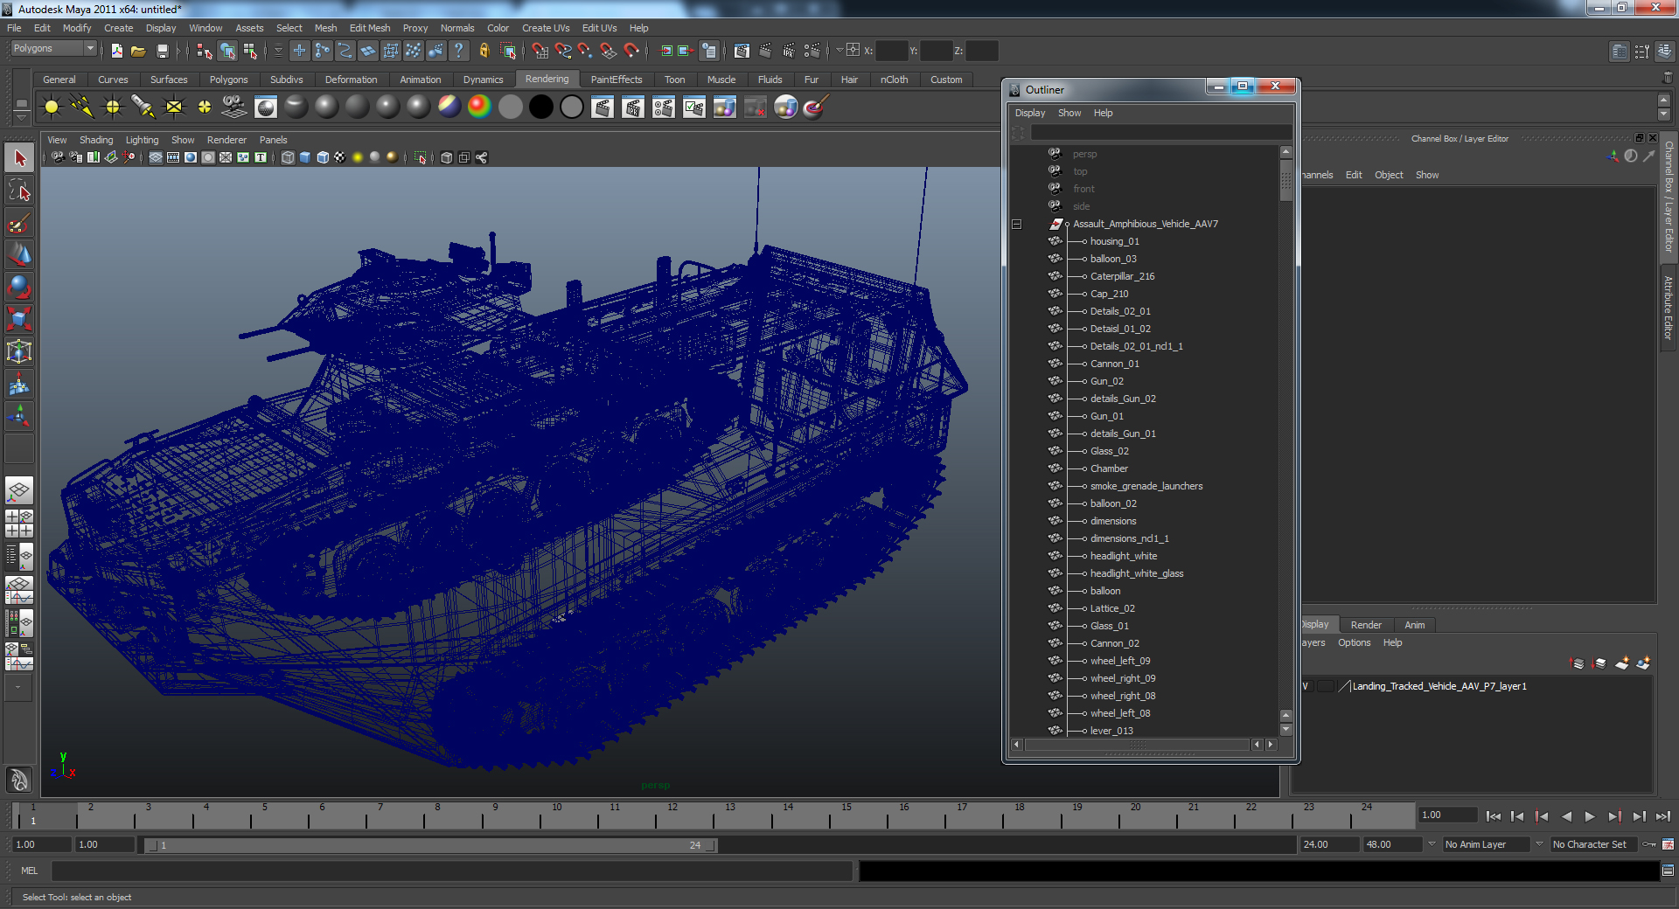
Task: Toggle display type box of the layer
Action: point(1326,686)
